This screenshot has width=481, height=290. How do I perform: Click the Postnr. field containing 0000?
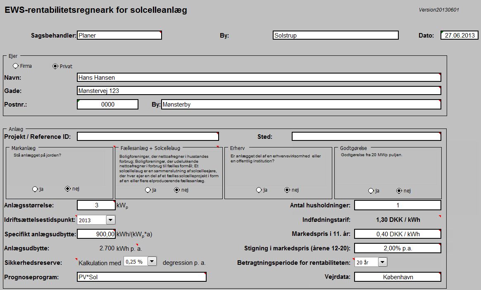pyautogui.click(x=107, y=104)
